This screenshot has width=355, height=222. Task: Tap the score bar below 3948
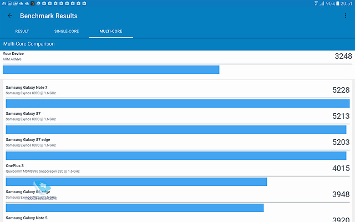pyautogui.click(x=135, y=208)
